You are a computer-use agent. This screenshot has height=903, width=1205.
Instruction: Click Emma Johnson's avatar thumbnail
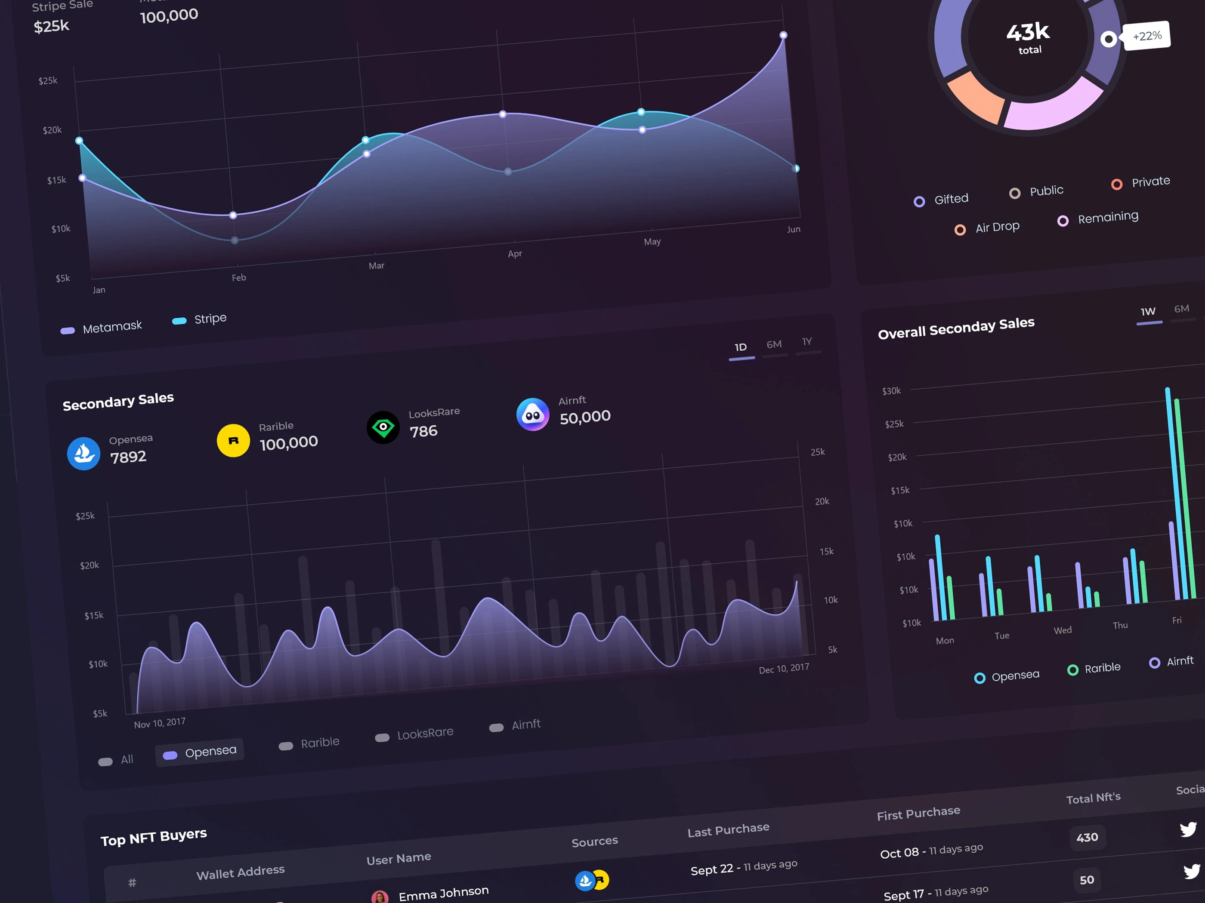(x=380, y=897)
